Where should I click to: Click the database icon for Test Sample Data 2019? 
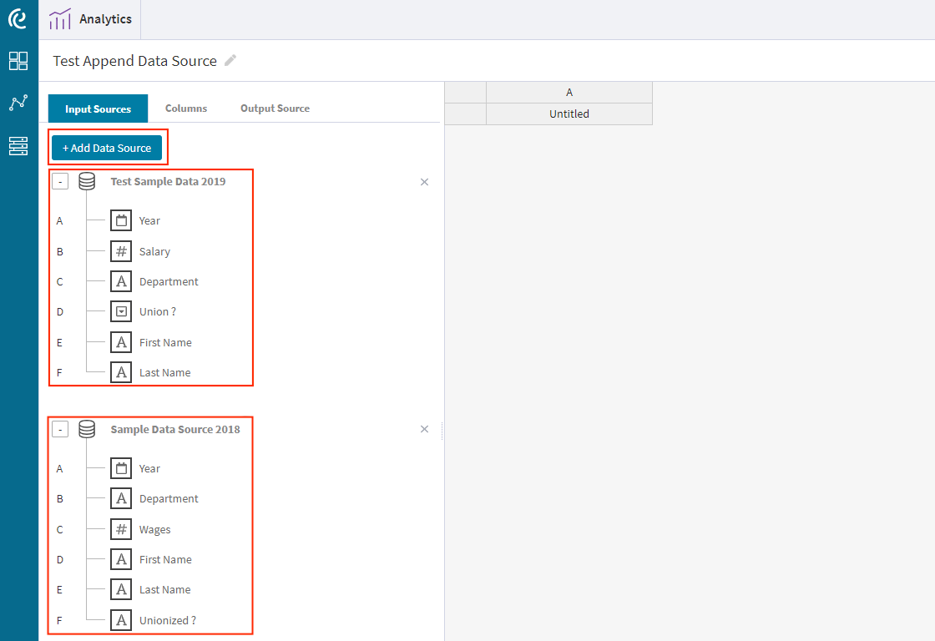tap(87, 181)
